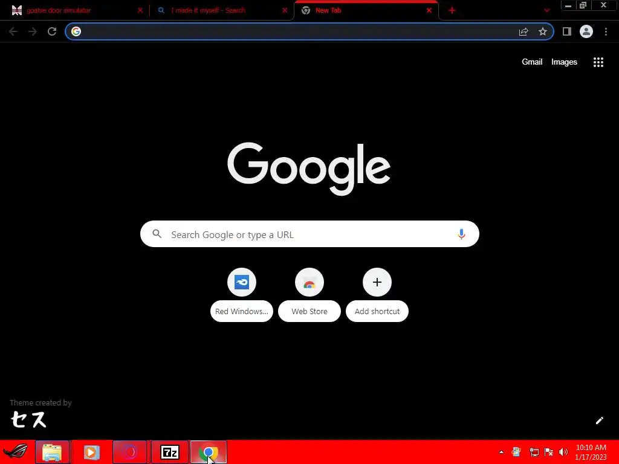Screen dimensions: 619x464
Task: Customize this page with the pencil icon
Action: point(599,420)
